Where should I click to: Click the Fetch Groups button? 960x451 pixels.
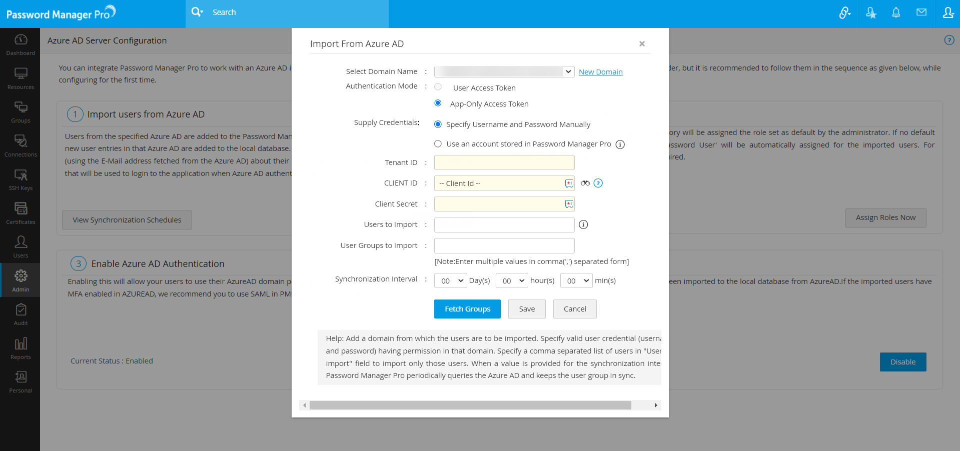467,309
